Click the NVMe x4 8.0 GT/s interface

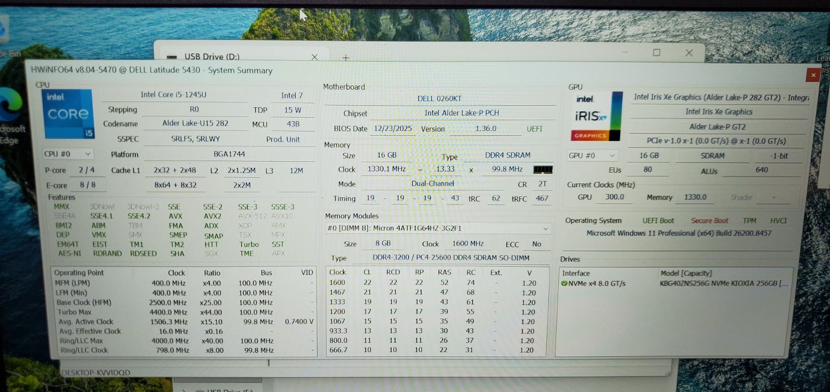coord(597,284)
